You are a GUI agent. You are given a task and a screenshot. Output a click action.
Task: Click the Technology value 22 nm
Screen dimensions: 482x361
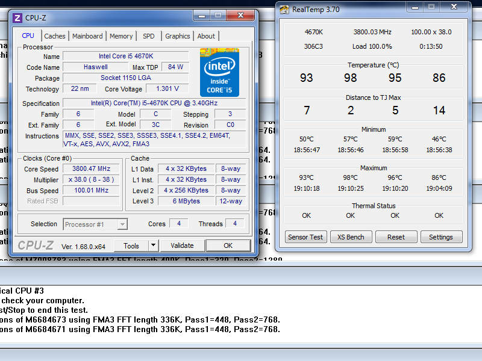(x=80, y=88)
